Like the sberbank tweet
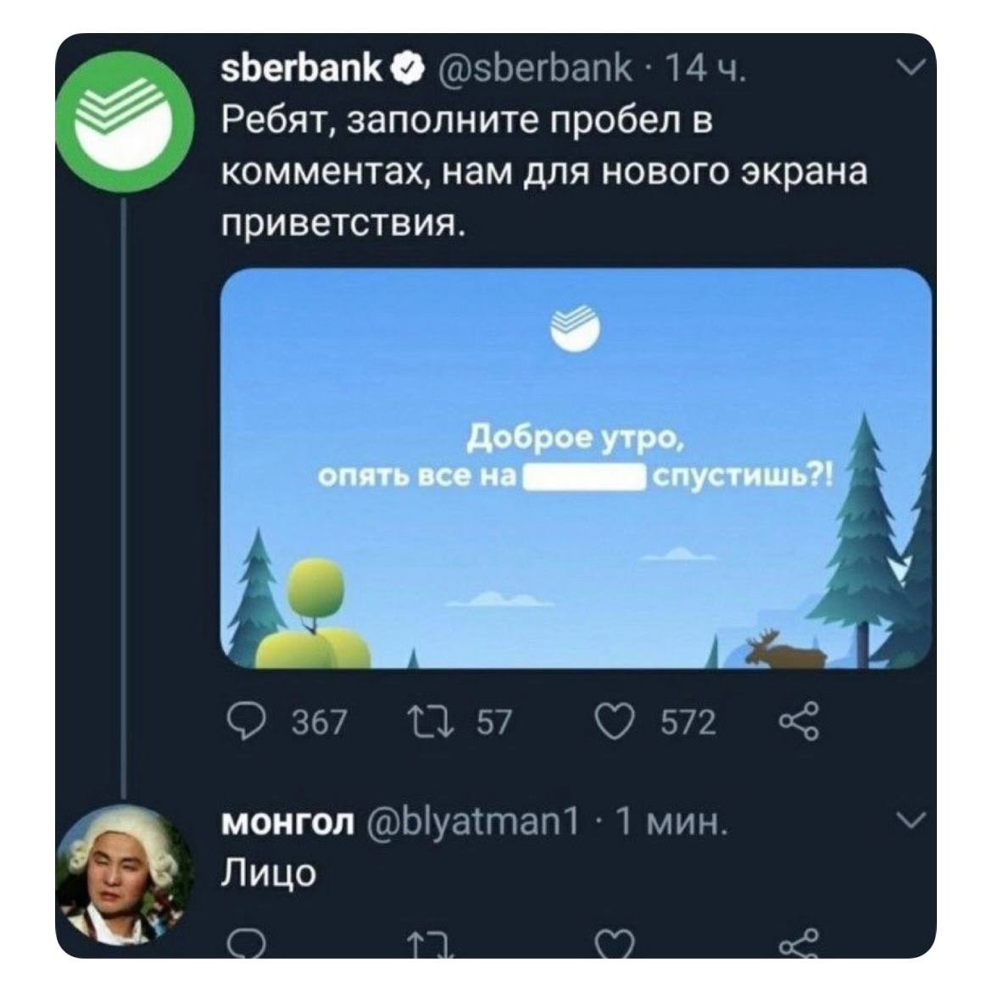 [614, 722]
